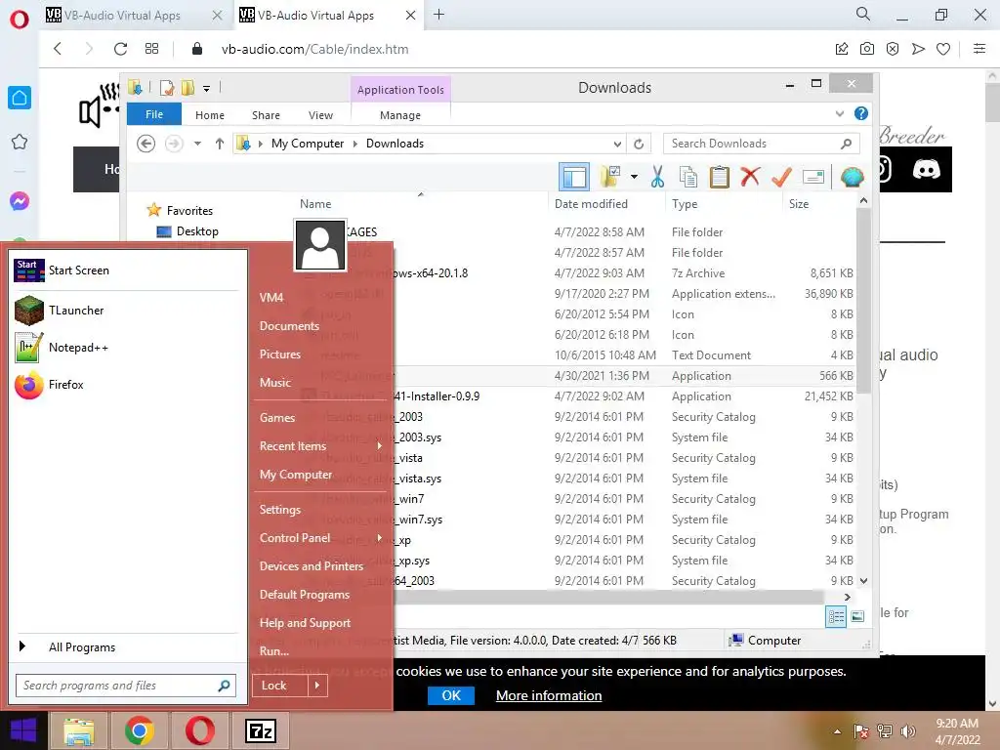Click the Name column header
This screenshot has height=750, width=1000.
315,203
